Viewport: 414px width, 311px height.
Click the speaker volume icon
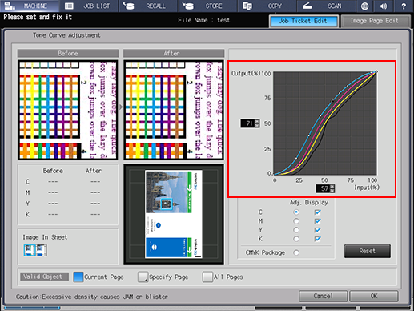click(384, 6)
